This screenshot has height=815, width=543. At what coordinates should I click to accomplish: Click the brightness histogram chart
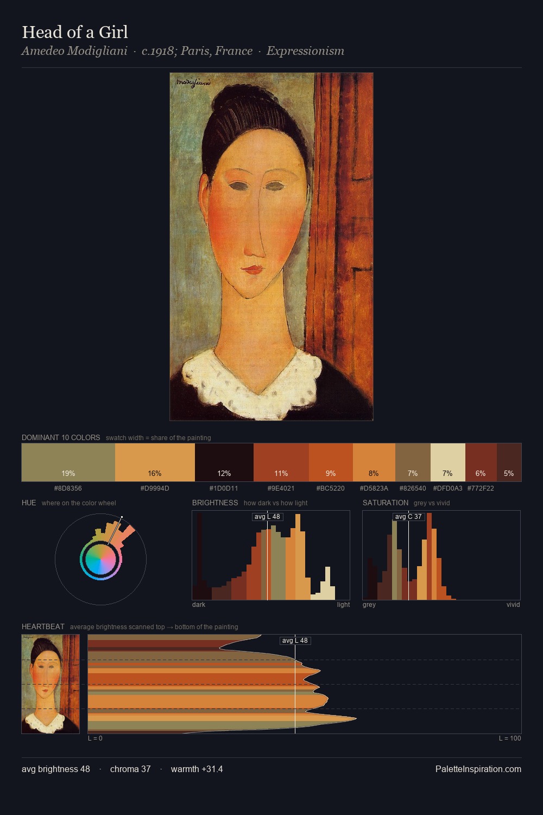tap(271, 555)
